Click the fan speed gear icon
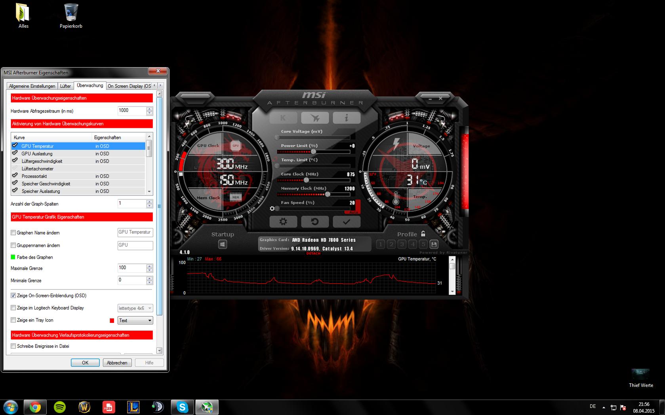The image size is (665, 415). (272, 208)
